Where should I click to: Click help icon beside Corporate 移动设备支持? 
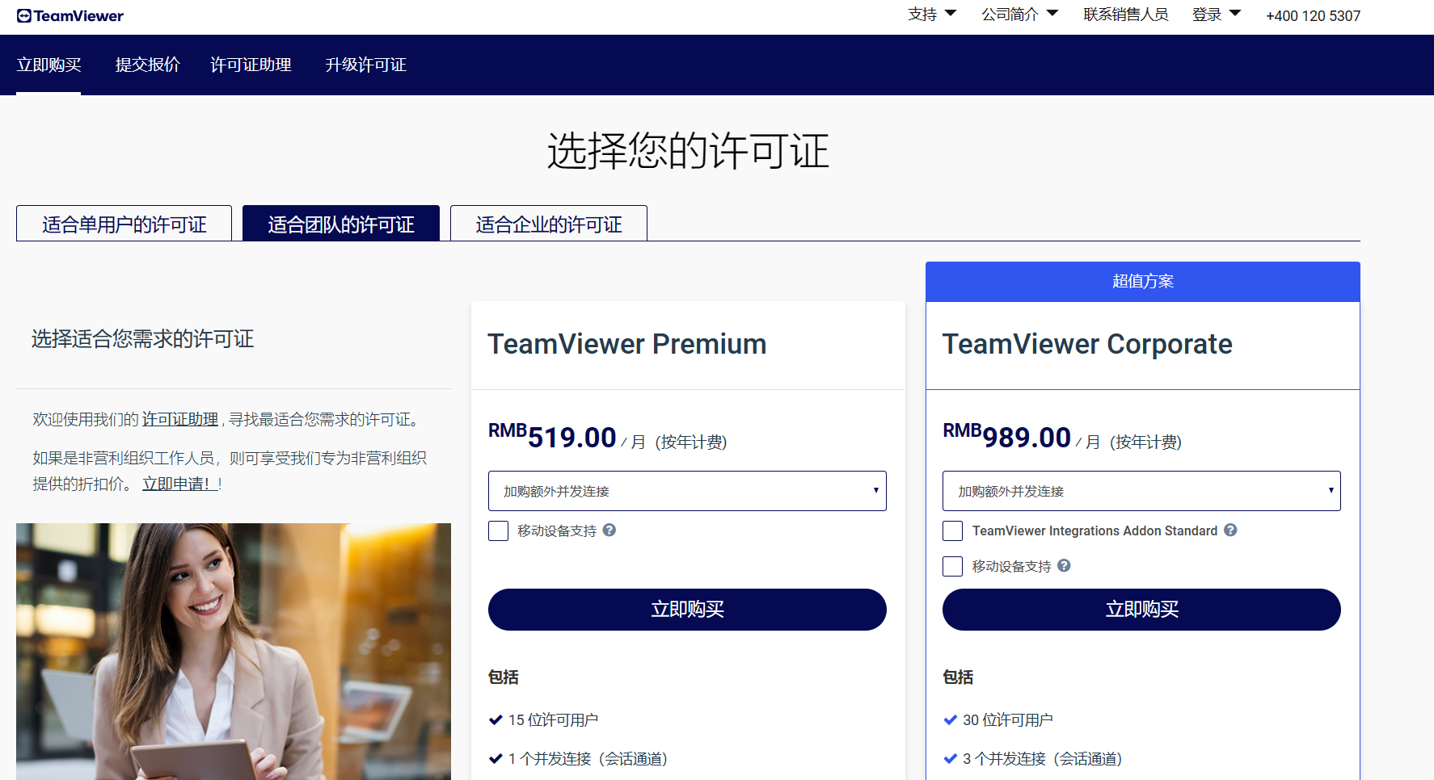(1064, 566)
